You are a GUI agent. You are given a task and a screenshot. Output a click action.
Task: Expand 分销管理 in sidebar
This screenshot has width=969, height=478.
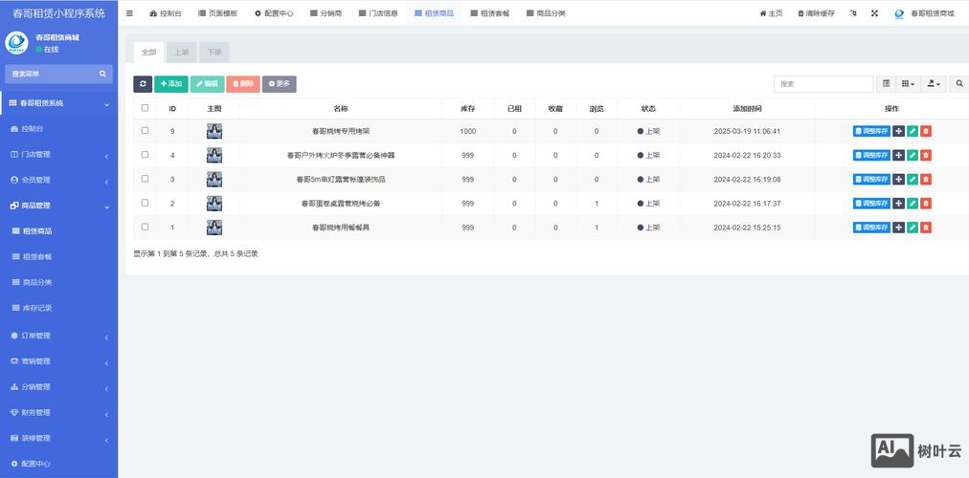pyautogui.click(x=58, y=387)
